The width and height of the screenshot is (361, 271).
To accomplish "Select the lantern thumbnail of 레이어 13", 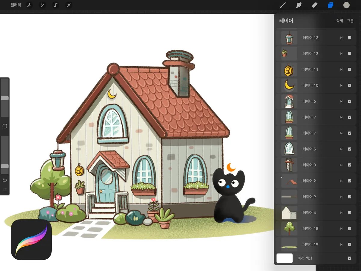I will (x=289, y=38).
